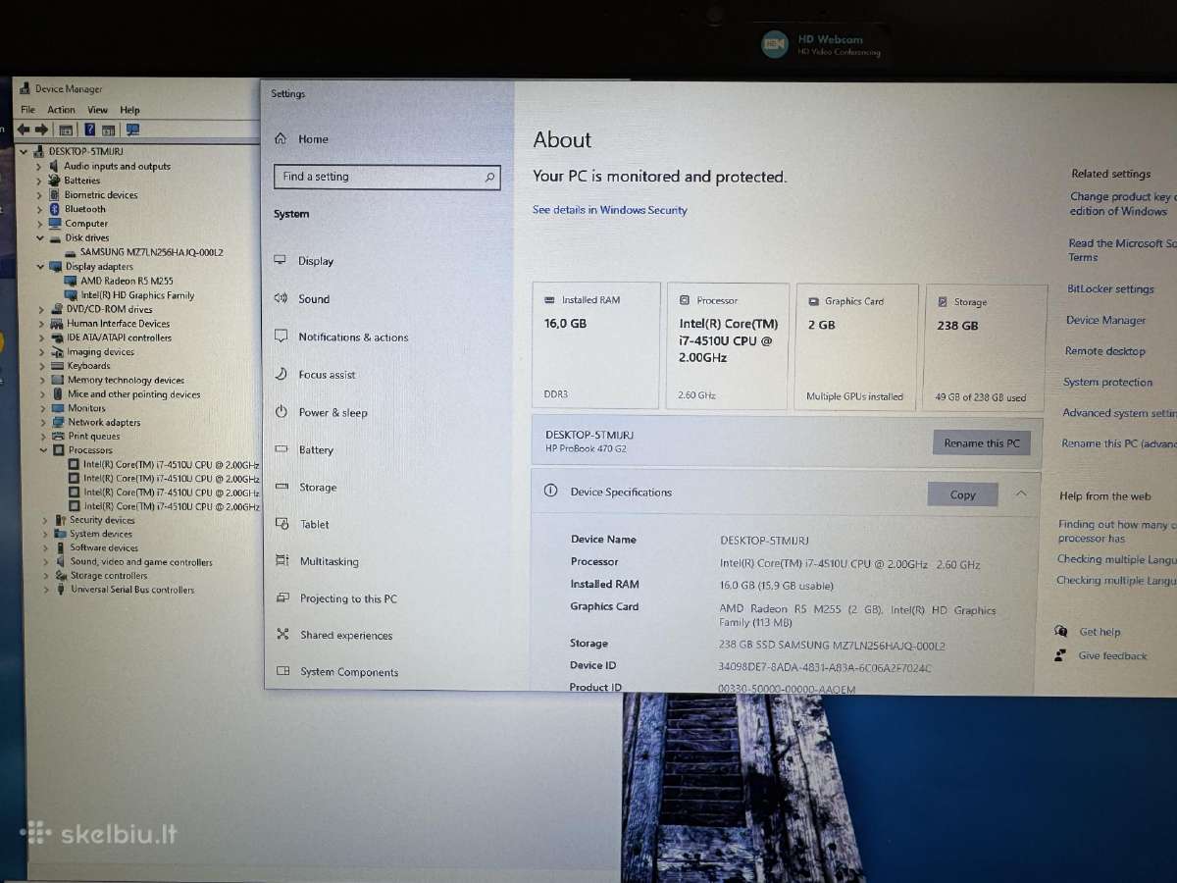The height and width of the screenshot is (883, 1177).
Task: Click the info icon beside Device Specifications
Action: pos(550,492)
